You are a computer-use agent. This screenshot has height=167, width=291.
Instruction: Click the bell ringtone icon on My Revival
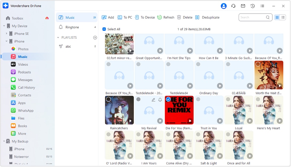tap(160, 100)
